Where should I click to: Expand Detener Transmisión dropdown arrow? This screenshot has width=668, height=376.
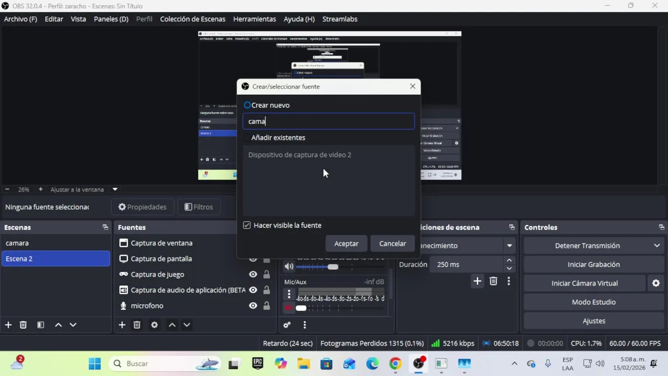pyautogui.click(x=657, y=245)
